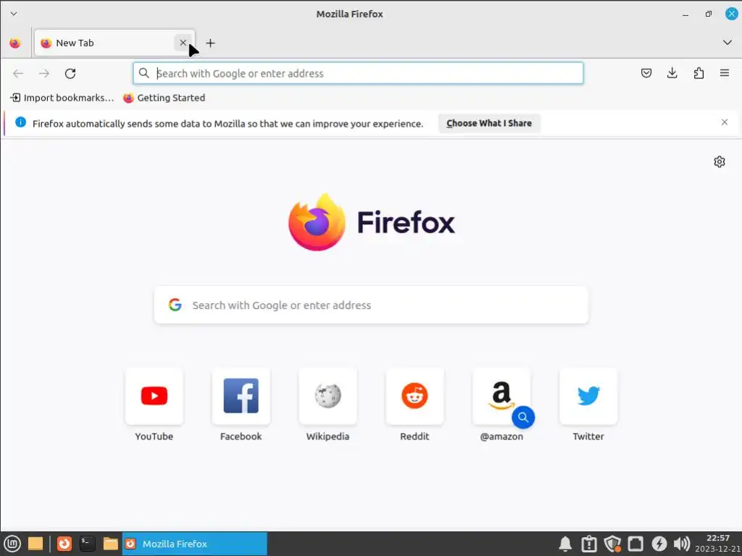The width and height of the screenshot is (742, 556).
Task: Click Choose What I Share button
Action: (x=489, y=123)
